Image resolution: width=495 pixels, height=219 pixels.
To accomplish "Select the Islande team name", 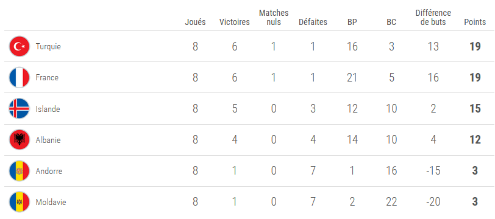I will point(48,109).
